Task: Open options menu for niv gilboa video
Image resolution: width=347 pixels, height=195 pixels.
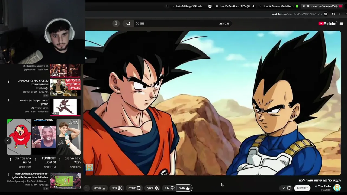Action: coord(8,81)
